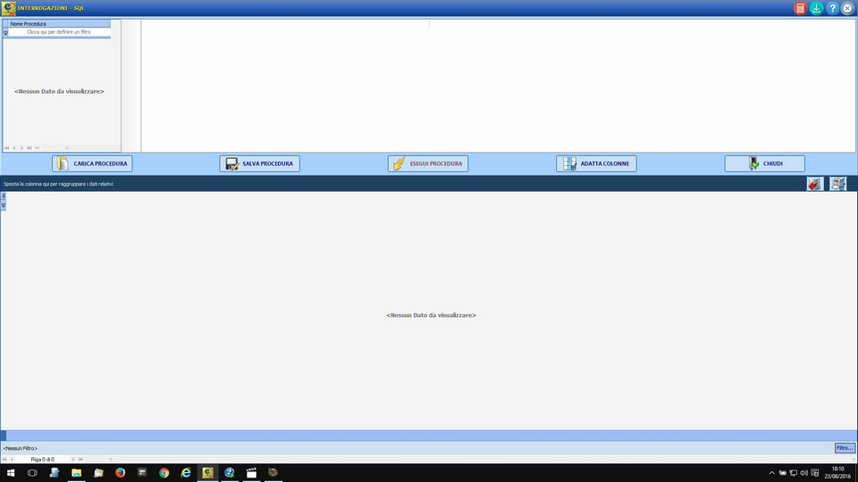Click the procedure list horizontal scroll left arrow
Viewport: 858px width, 482px height.
[x=67, y=148]
